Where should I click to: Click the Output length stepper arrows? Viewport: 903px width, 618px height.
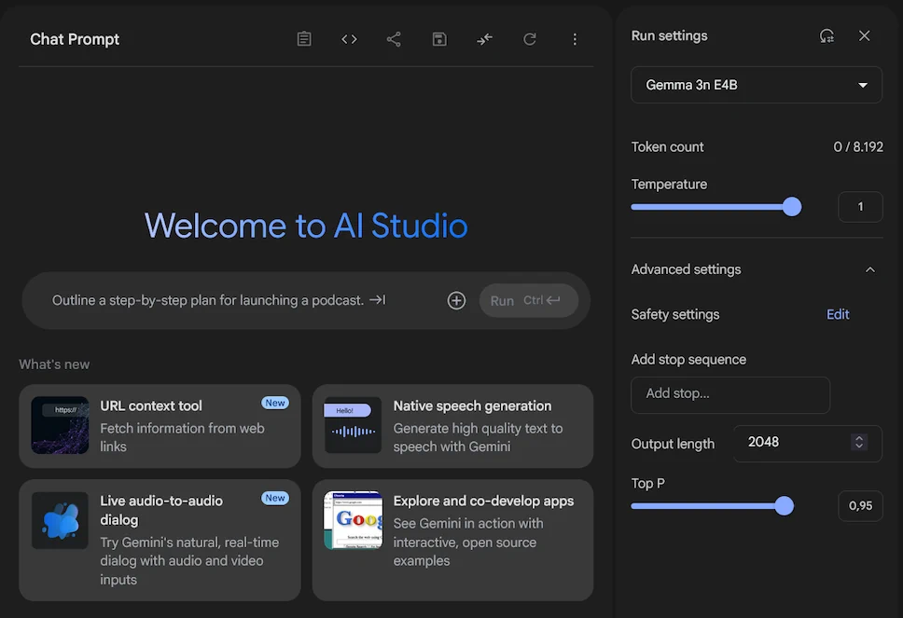[x=858, y=442]
